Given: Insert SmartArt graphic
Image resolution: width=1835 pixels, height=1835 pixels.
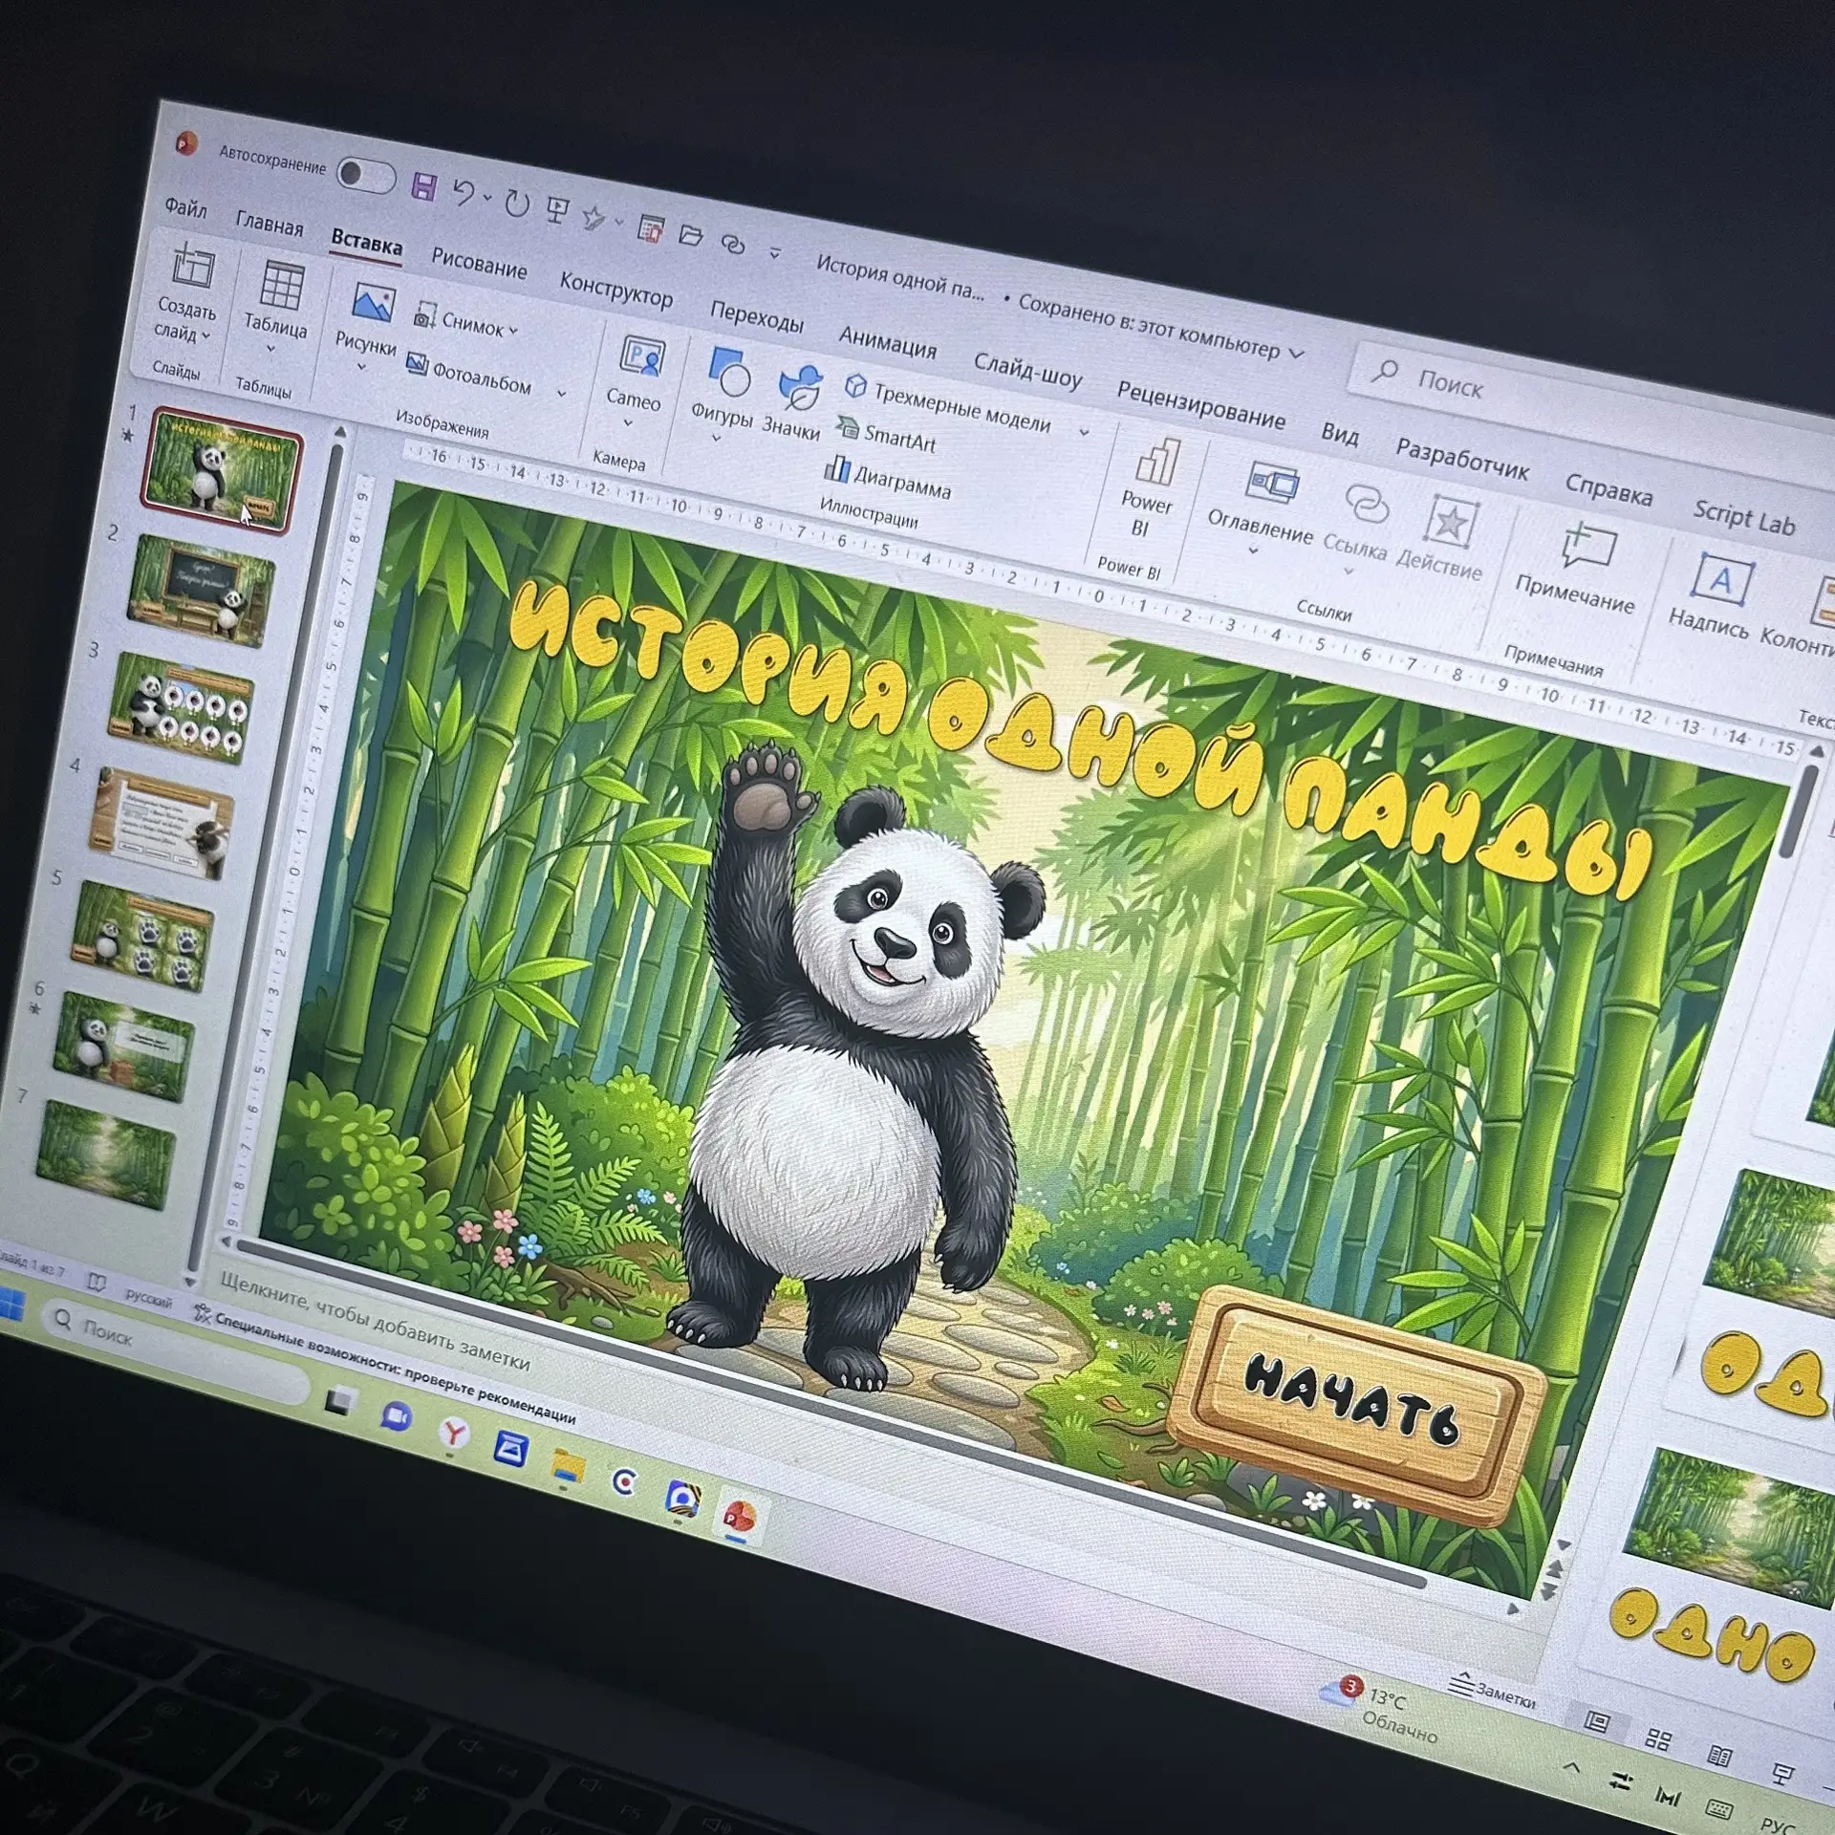Looking at the screenshot, I should (x=886, y=435).
